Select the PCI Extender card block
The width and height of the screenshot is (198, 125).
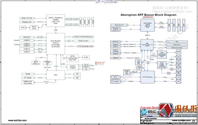pyautogui.click(x=85, y=46)
